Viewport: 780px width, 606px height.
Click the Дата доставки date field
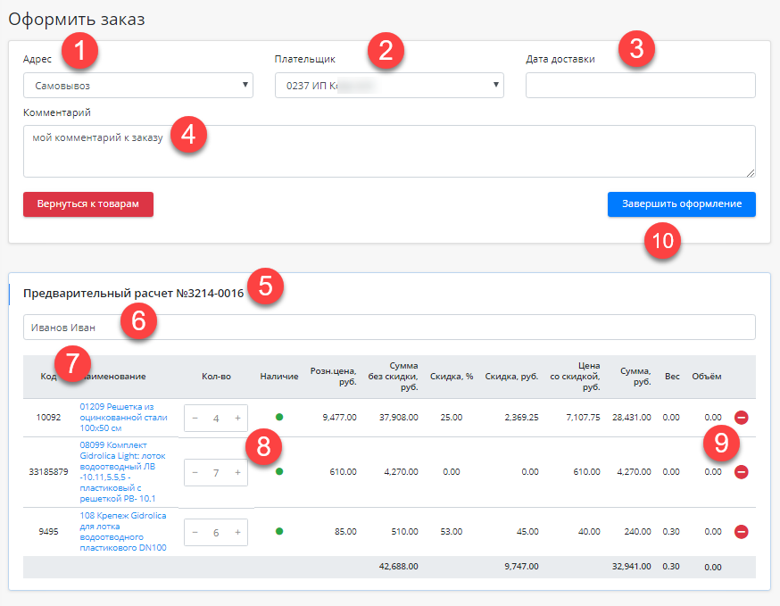[640, 86]
